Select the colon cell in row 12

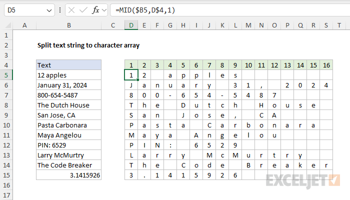[170, 145]
